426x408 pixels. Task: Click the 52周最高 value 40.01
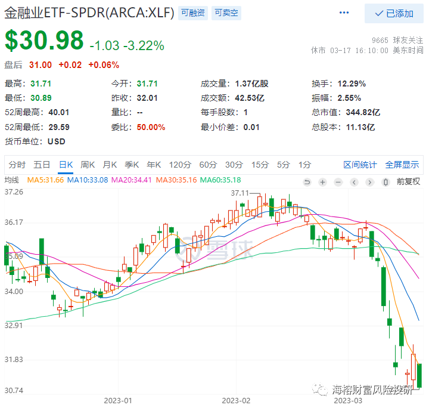(x=58, y=112)
